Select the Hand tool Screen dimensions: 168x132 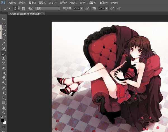4,108
